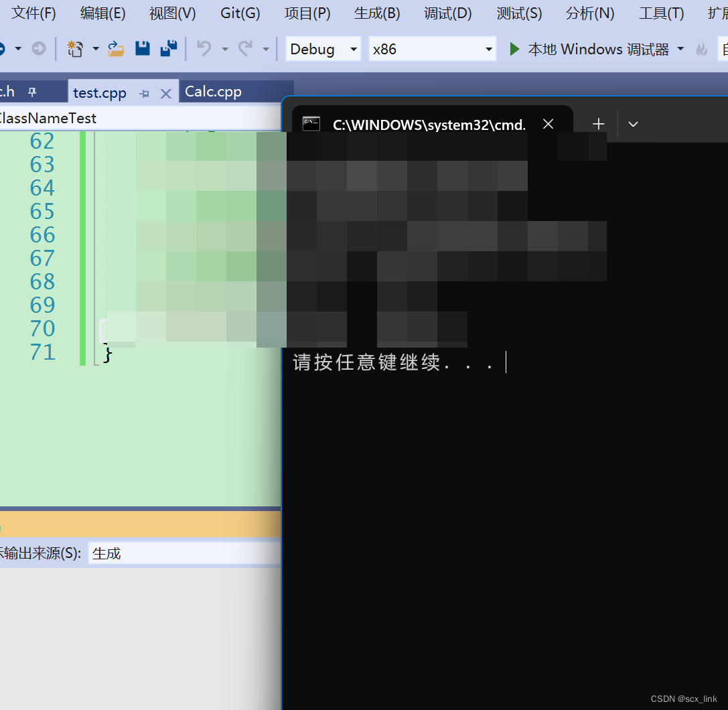The image size is (728, 710).
Task: Click the save all files icon
Action: 169,48
